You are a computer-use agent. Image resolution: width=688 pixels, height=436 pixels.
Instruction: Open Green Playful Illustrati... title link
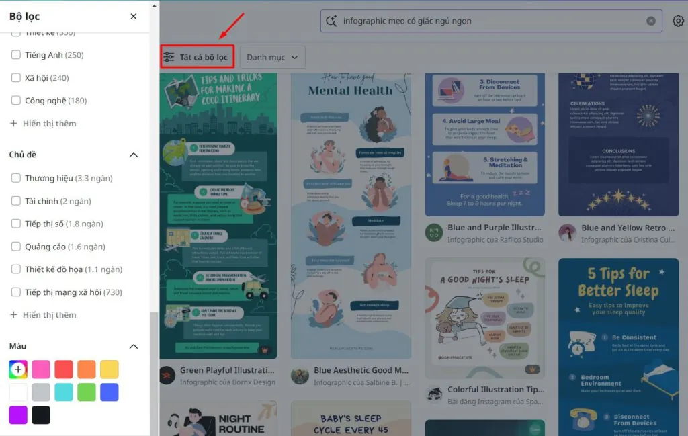click(x=227, y=370)
